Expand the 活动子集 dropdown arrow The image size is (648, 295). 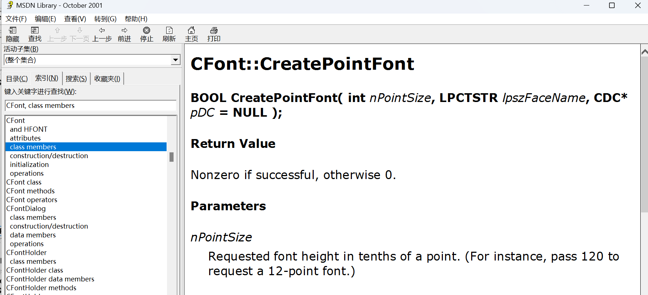click(176, 60)
